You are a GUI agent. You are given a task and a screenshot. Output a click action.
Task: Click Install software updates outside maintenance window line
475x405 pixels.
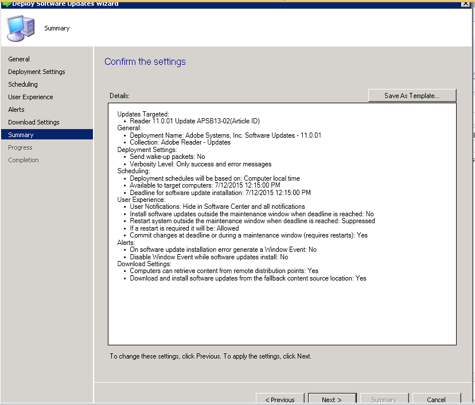pos(252,214)
